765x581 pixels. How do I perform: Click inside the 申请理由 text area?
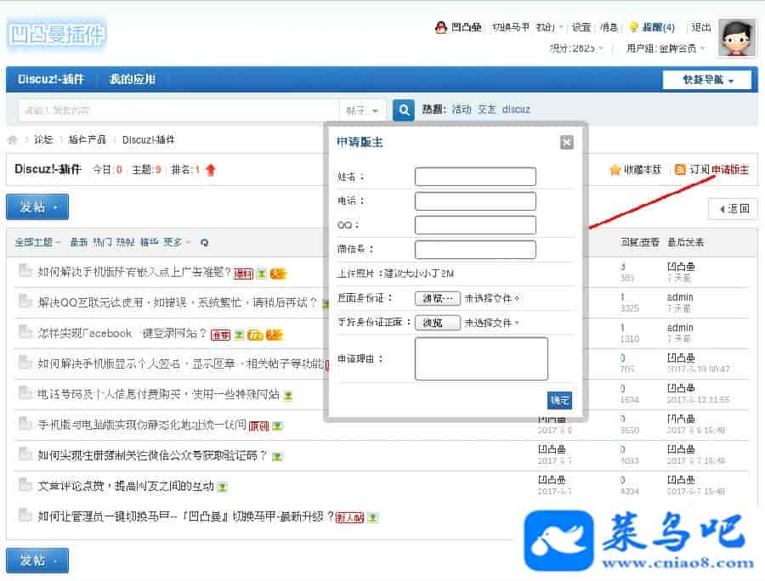tap(481, 358)
